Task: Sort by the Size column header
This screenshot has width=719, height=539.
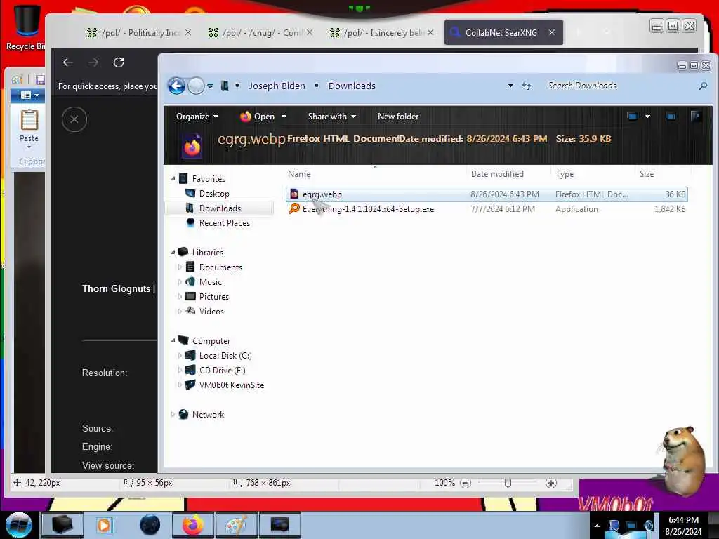Action: (647, 174)
